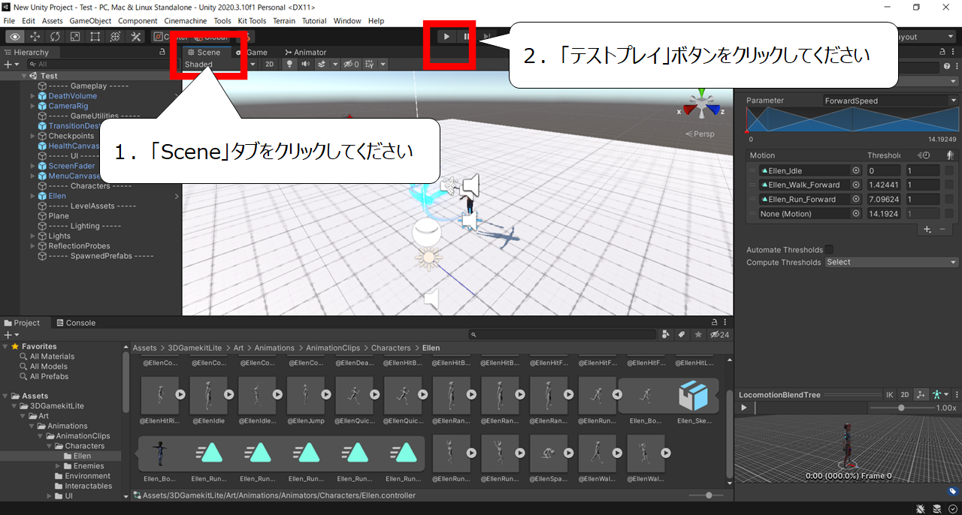
Task: Toggle 2D mode in Scene view
Action: tap(270, 64)
